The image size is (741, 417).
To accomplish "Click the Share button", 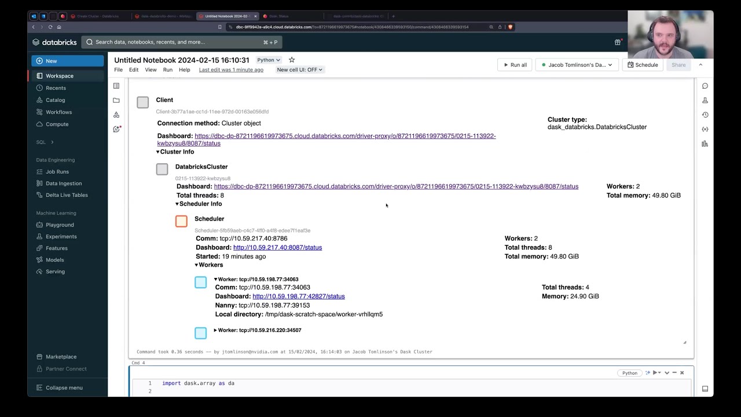I will click(678, 65).
